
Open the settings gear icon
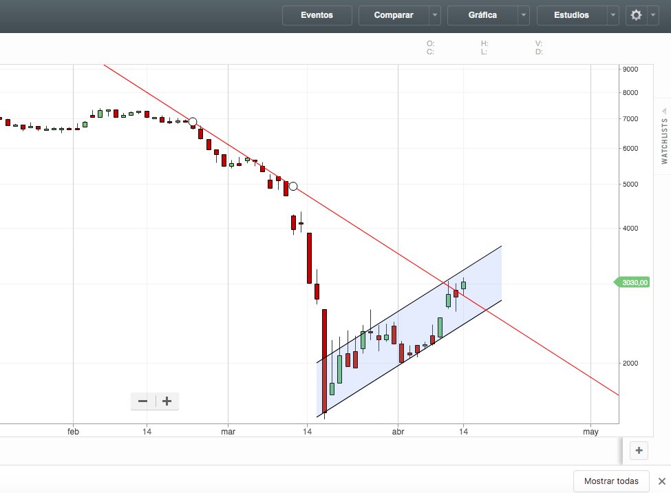637,15
